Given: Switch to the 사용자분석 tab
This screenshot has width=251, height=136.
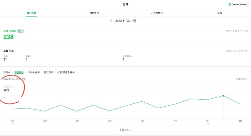Looking at the screenshot, I should pyautogui.click(x=157, y=13).
